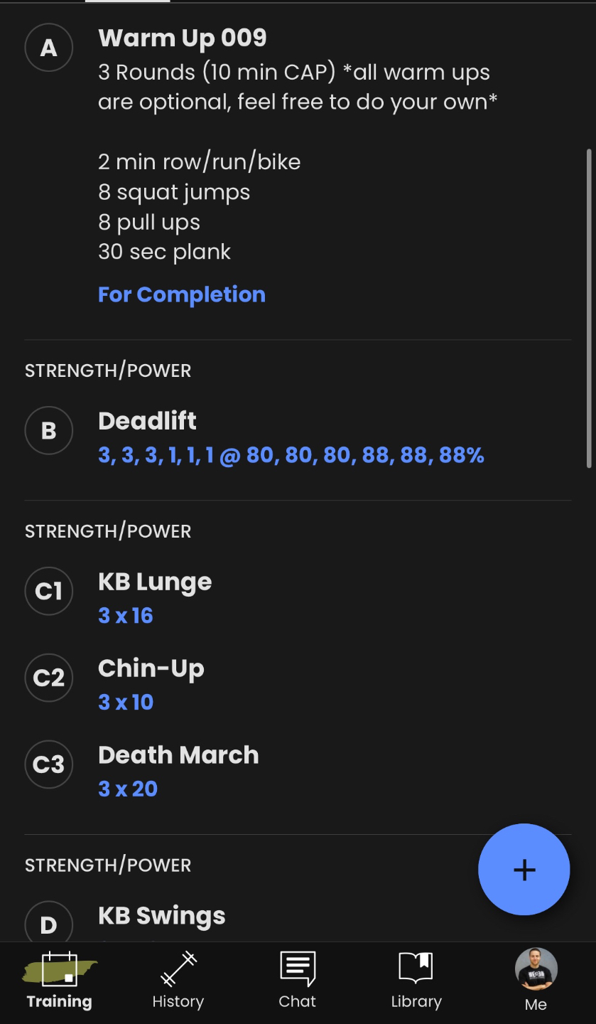Select the KB Lunge 3 x 16 prescription
Viewport: 596px width, 1024px height.
(x=126, y=615)
